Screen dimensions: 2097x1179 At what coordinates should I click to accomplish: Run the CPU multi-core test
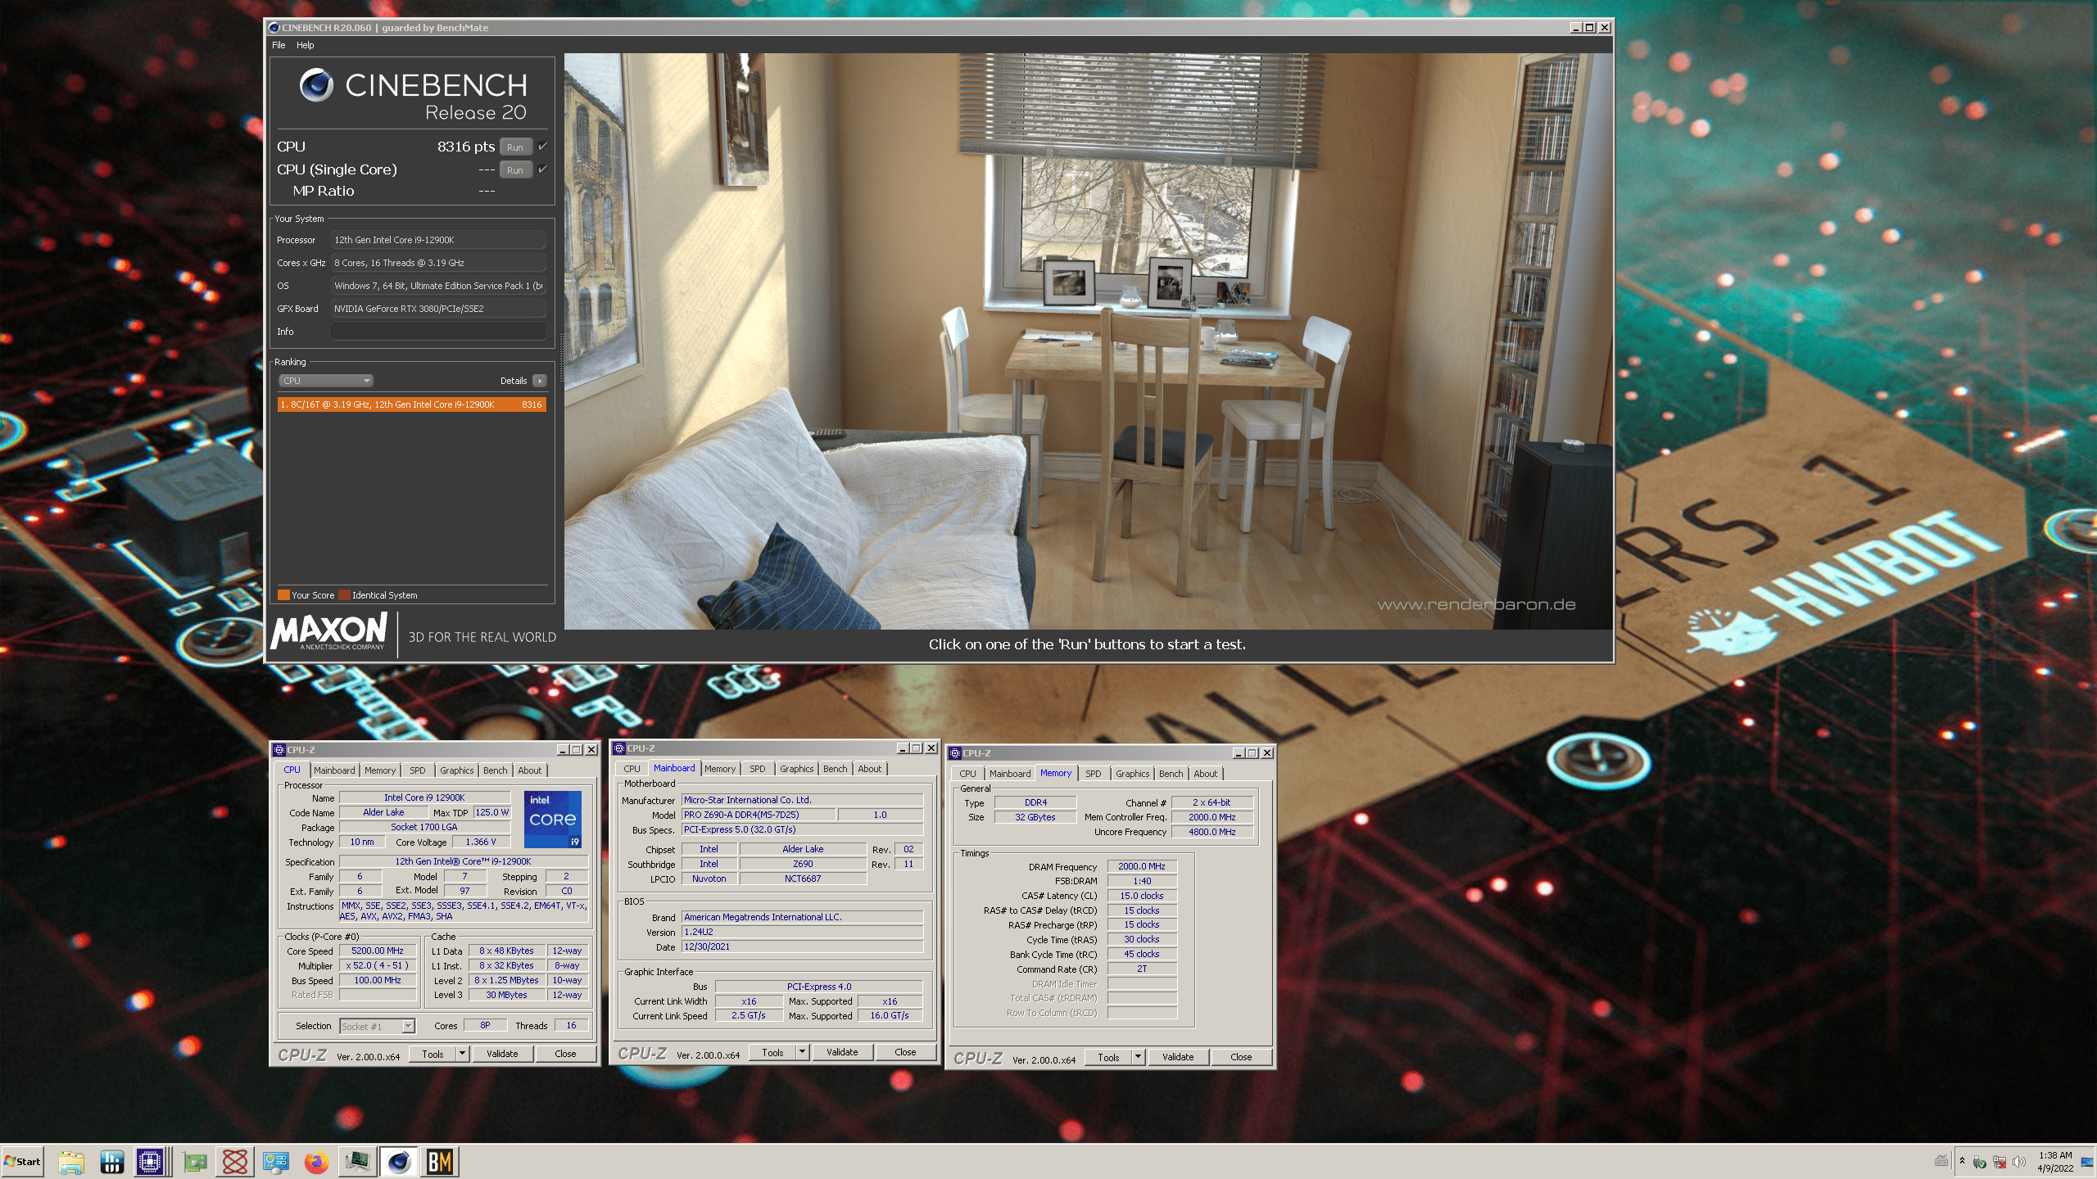[x=515, y=147]
